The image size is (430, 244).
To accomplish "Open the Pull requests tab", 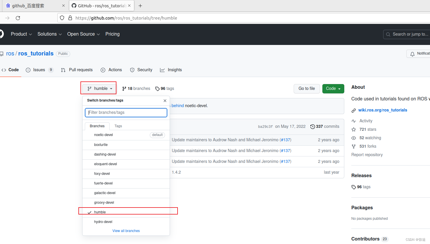I will [x=77, y=70].
